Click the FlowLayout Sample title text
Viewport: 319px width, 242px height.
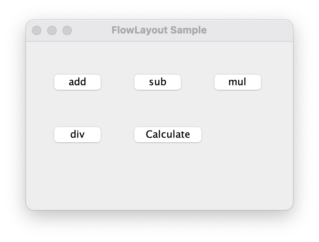(159, 30)
